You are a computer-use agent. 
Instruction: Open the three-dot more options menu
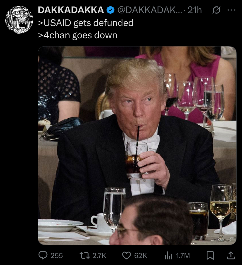pyautogui.click(x=231, y=10)
